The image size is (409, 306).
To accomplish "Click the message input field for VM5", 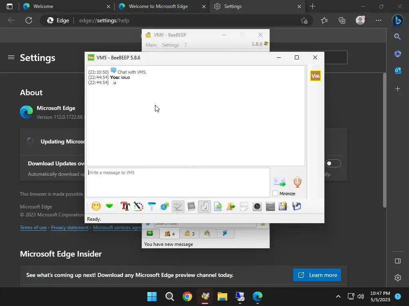I will pos(178,182).
